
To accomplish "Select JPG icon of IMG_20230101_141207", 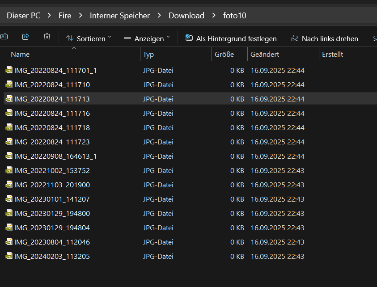I will 9,199.
